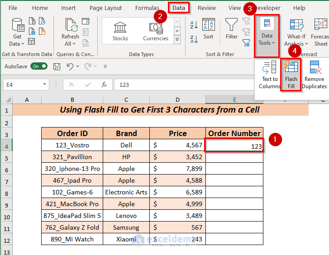
Task: Open the Name Box dropdown arrow
Action: (45, 85)
